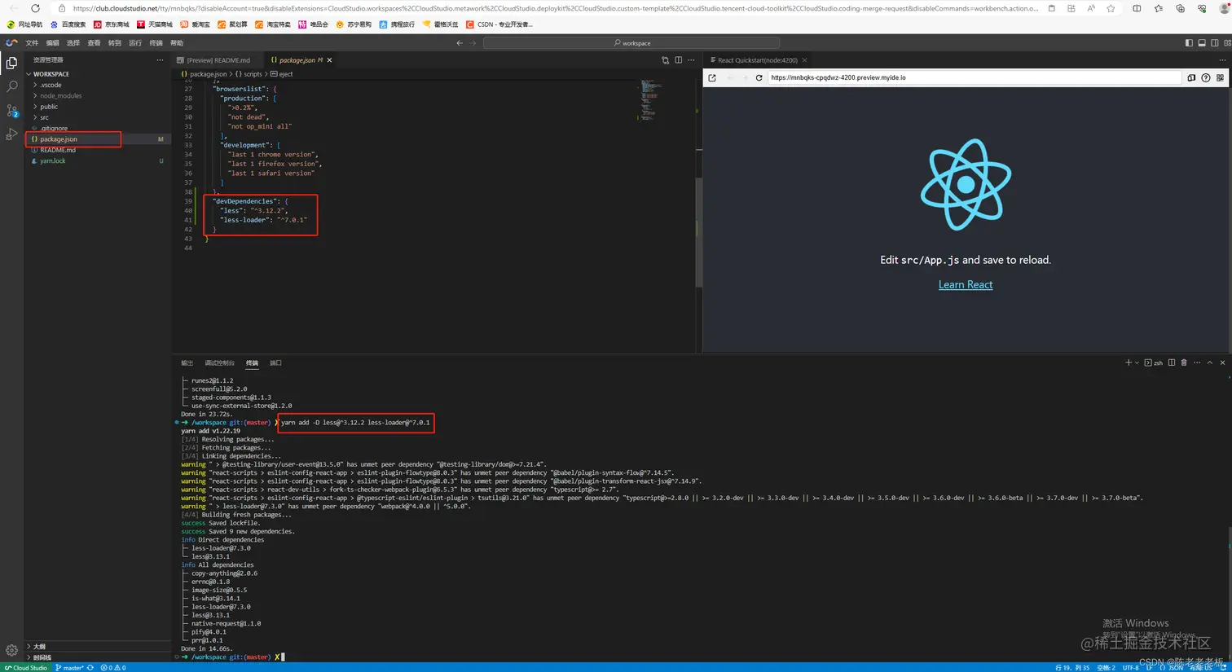The width and height of the screenshot is (1232, 672).
Task: Click the Cloud Studio logo above the activity bar
Action: pyautogui.click(x=11, y=42)
